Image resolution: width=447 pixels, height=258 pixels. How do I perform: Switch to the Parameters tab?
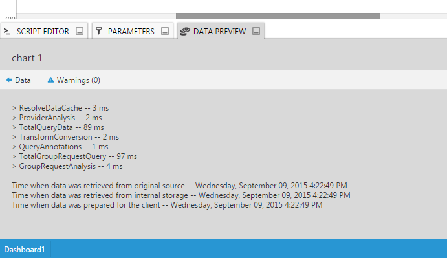(131, 31)
